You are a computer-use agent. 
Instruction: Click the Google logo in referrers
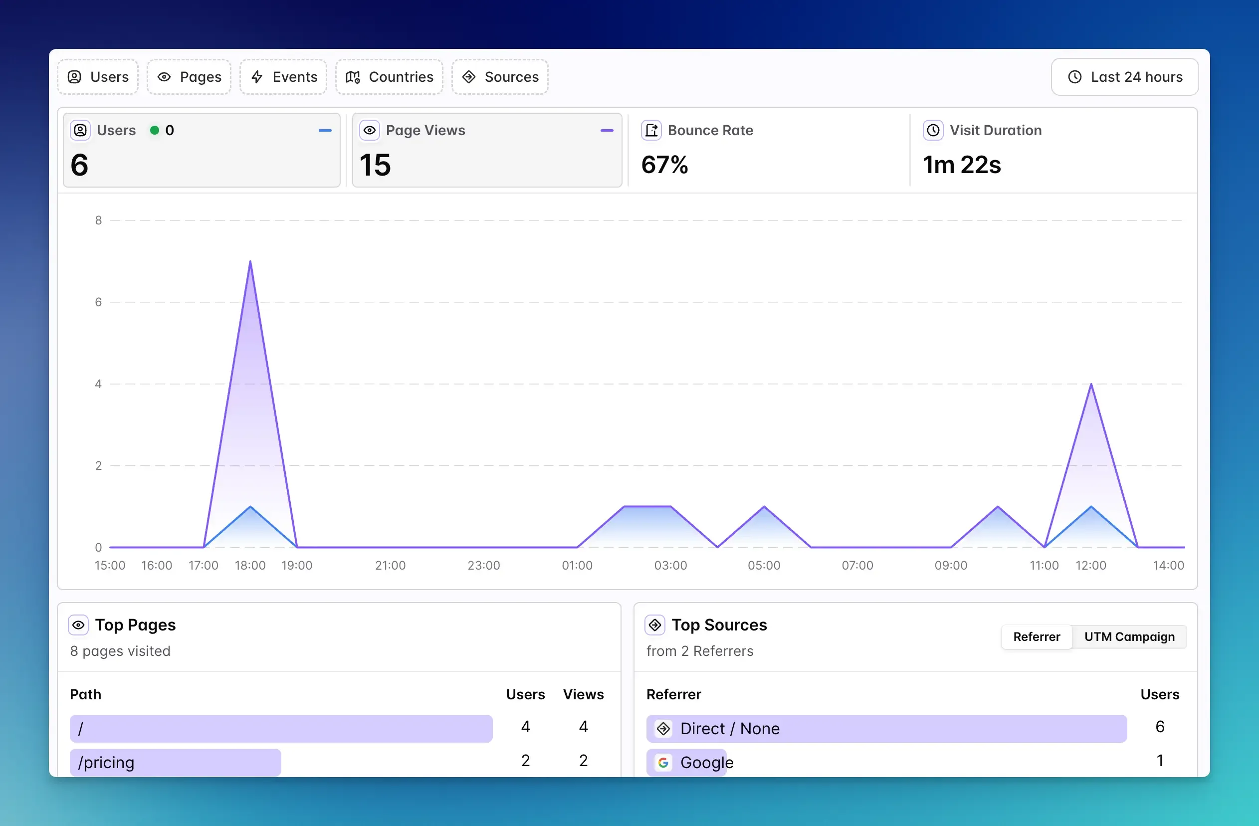pos(663,763)
